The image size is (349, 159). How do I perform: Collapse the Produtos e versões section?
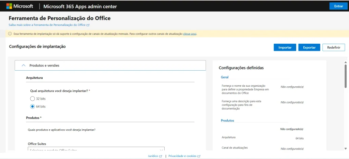coord(110,66)
